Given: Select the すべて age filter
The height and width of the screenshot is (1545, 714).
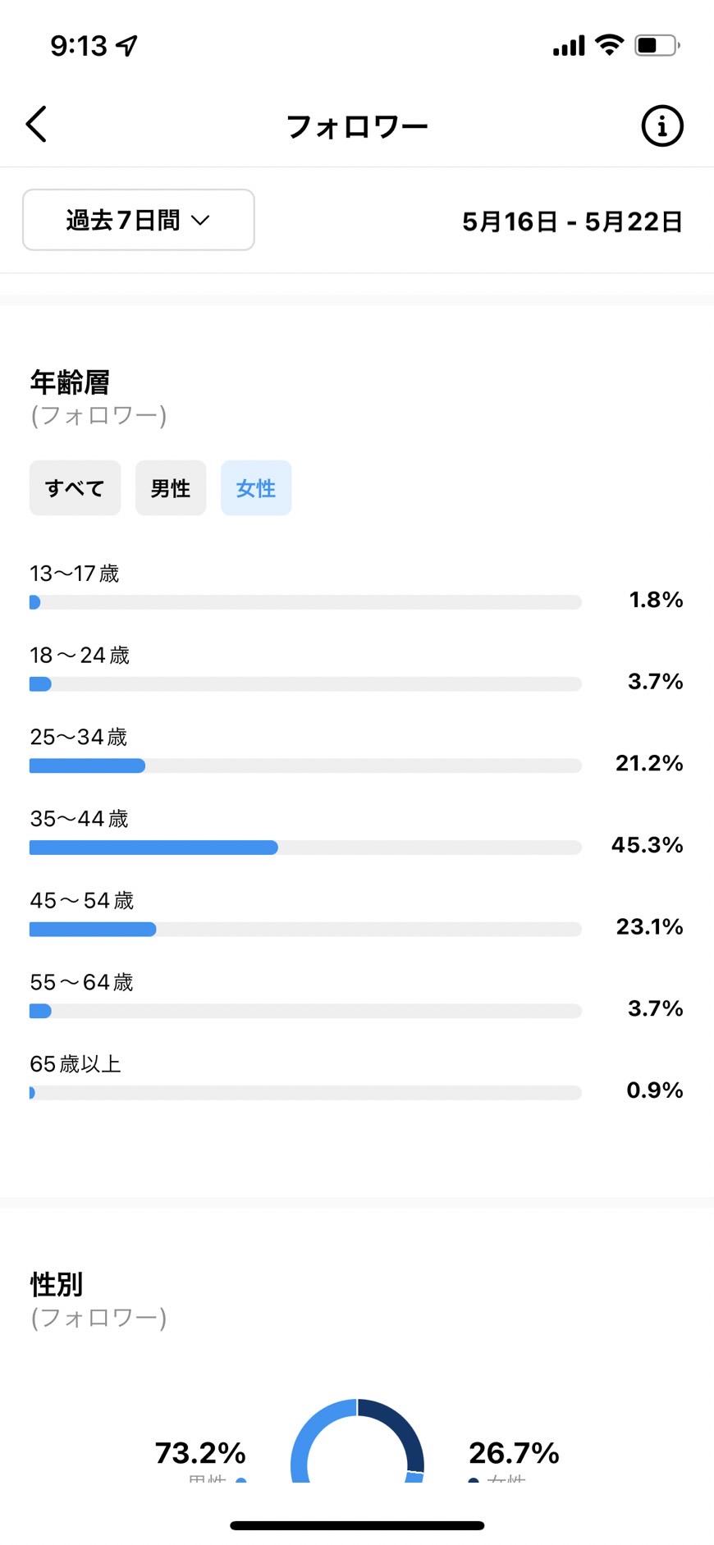Looking at the screenshot, I should [x=75, y=488].
